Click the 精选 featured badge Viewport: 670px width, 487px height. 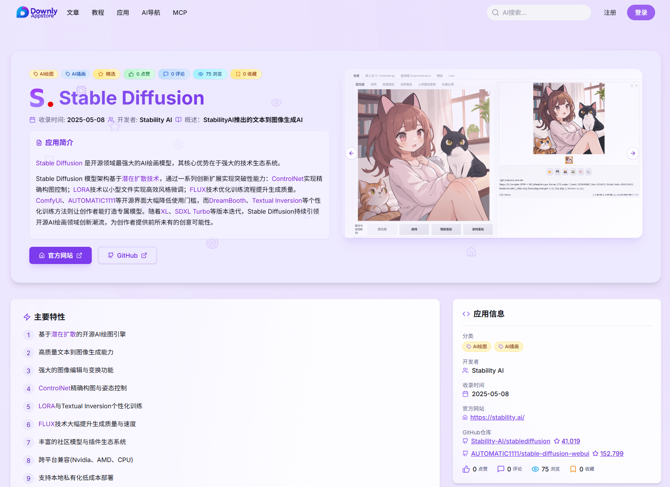pyautogui.click(x=107, y=74)
